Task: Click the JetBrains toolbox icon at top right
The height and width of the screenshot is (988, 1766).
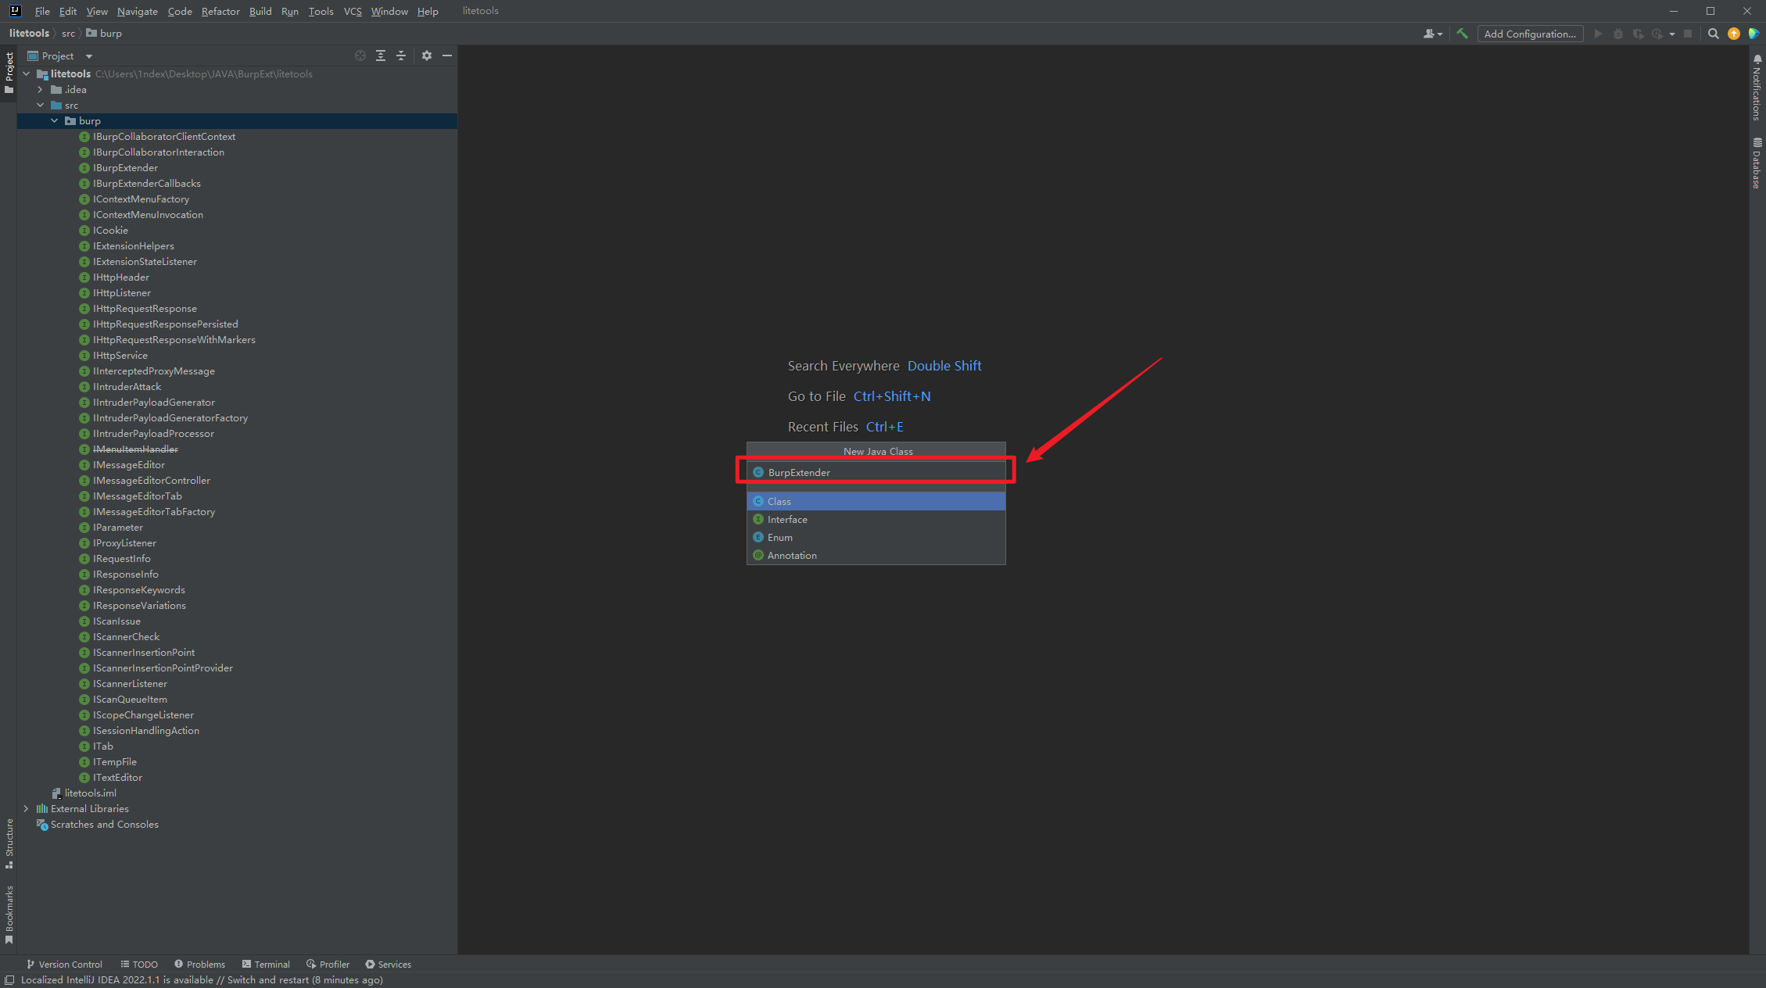Action: click(1753, 34)
